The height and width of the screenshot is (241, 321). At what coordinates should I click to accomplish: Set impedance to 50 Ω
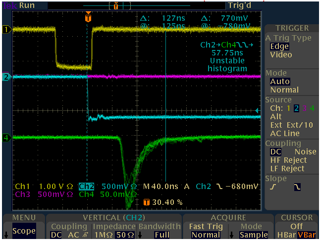pos(125,235)
